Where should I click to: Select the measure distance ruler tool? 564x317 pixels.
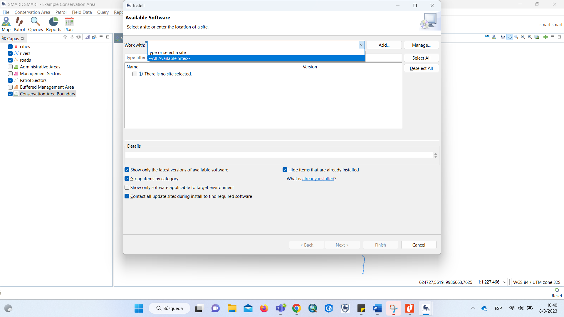click(503, 37)
